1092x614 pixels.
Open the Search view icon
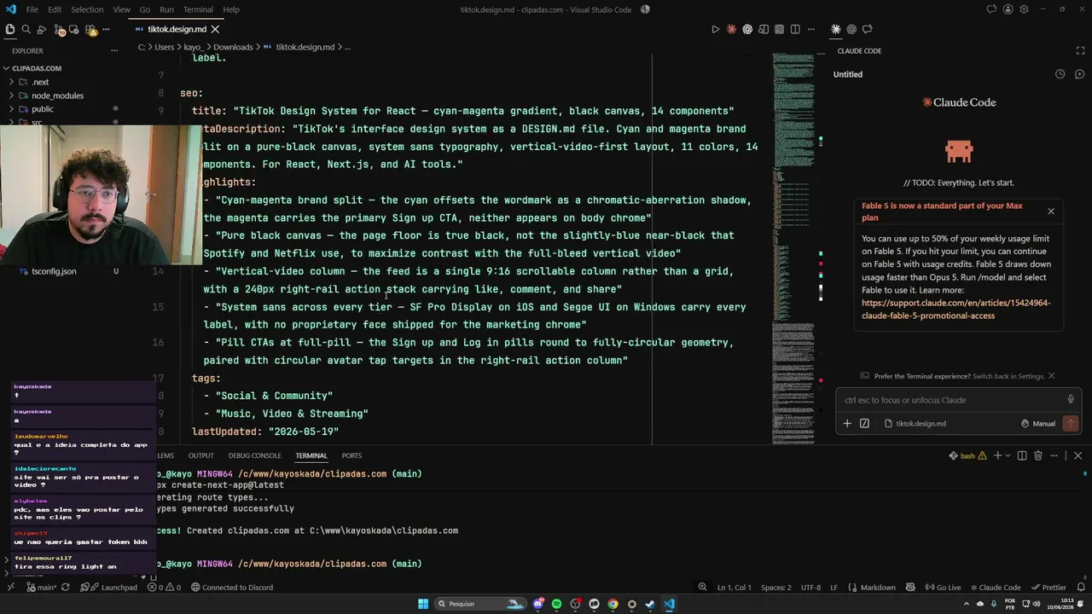point(26,29)
